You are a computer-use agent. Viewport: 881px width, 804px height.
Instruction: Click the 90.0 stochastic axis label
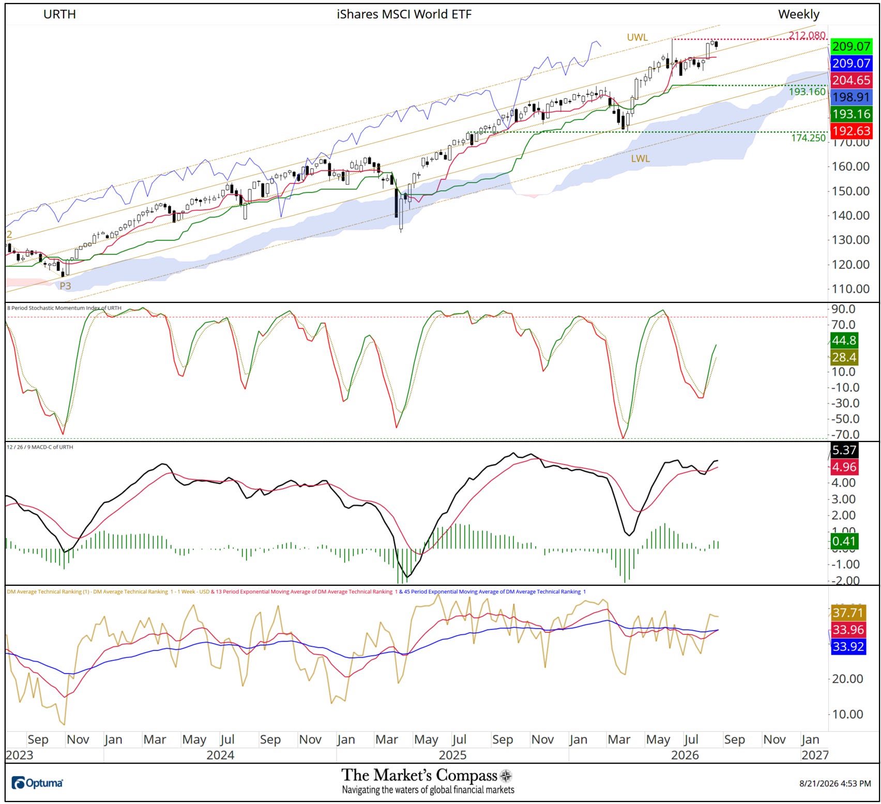843,309
